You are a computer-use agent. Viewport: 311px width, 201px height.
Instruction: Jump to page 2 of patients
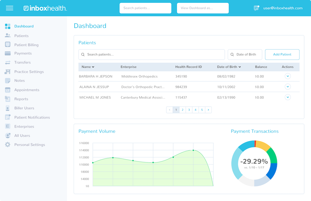click(183, 110)
